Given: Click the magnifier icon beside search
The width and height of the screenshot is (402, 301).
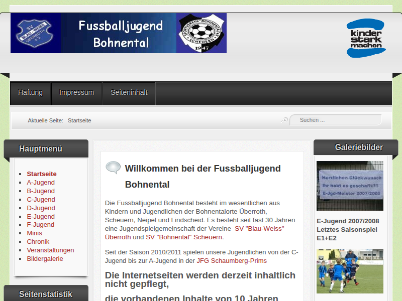Looking at the screenshot, I should tap(284, 120).
